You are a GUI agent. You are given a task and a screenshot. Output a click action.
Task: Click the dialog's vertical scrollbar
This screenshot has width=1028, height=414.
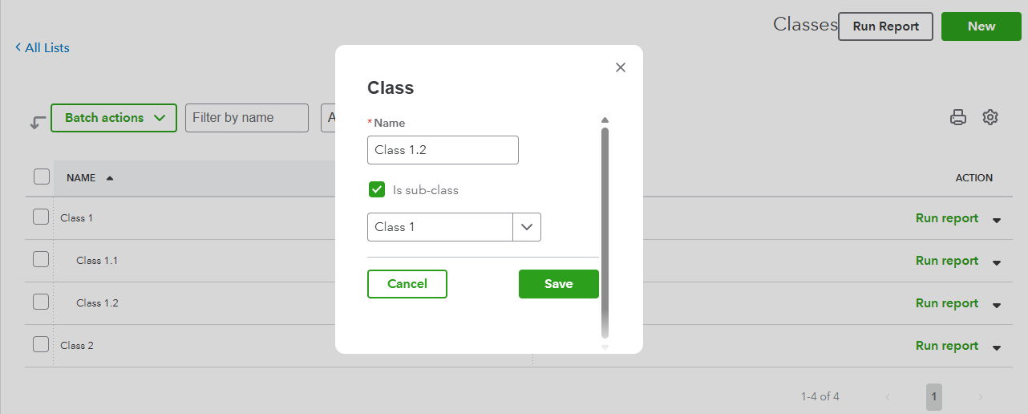click(605, 233)
